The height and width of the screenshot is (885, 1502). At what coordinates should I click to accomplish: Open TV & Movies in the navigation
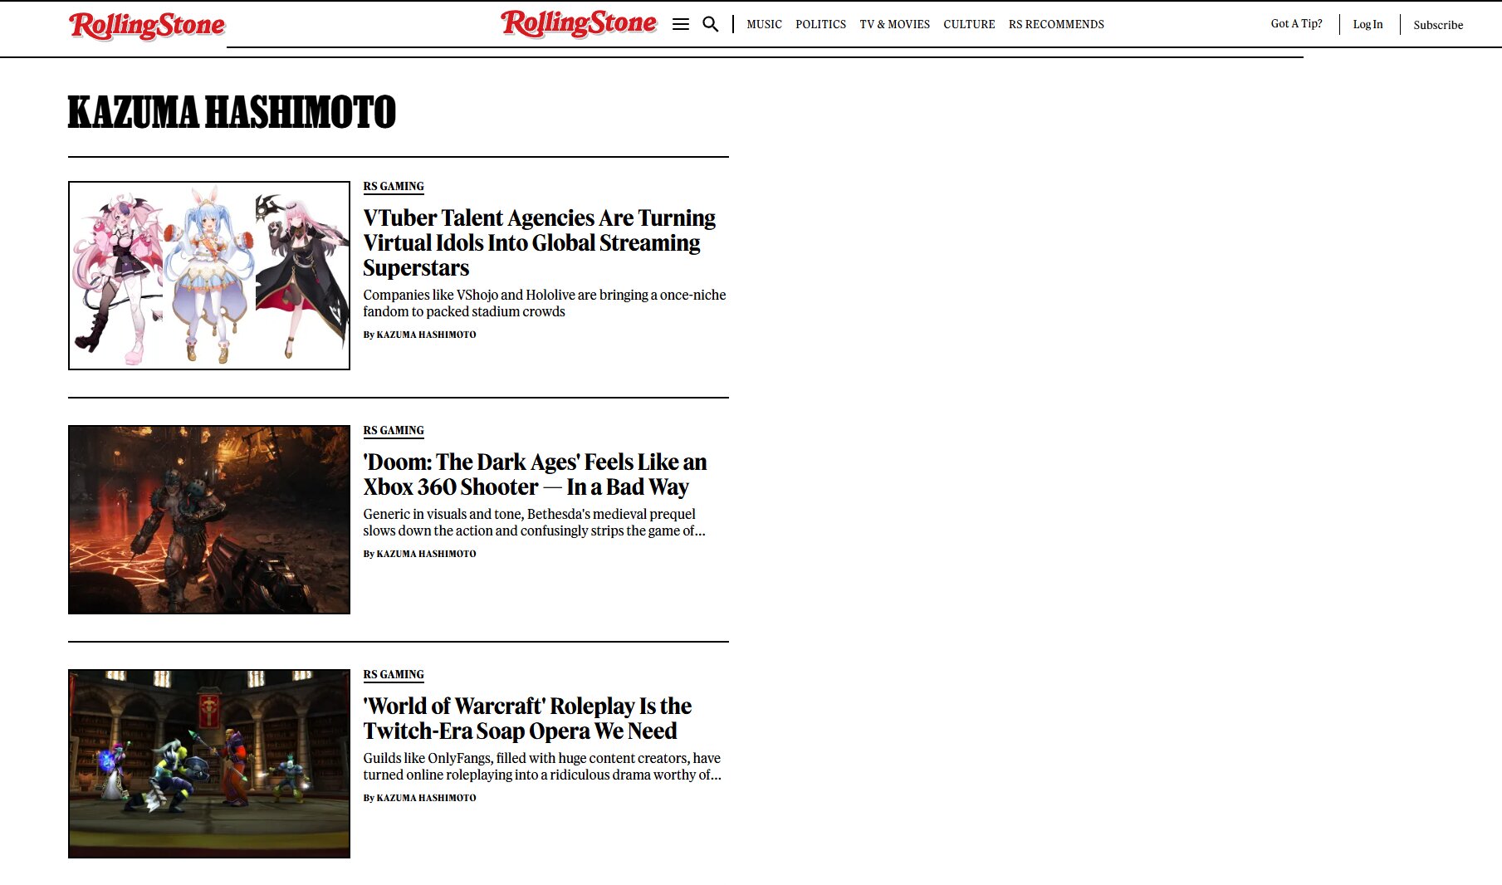[x=894, y=25]
